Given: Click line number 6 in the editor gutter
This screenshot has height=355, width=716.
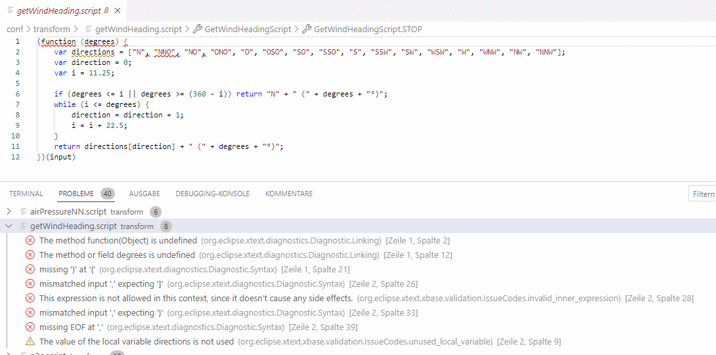Looking at the screenshot, I should (17, 94).
